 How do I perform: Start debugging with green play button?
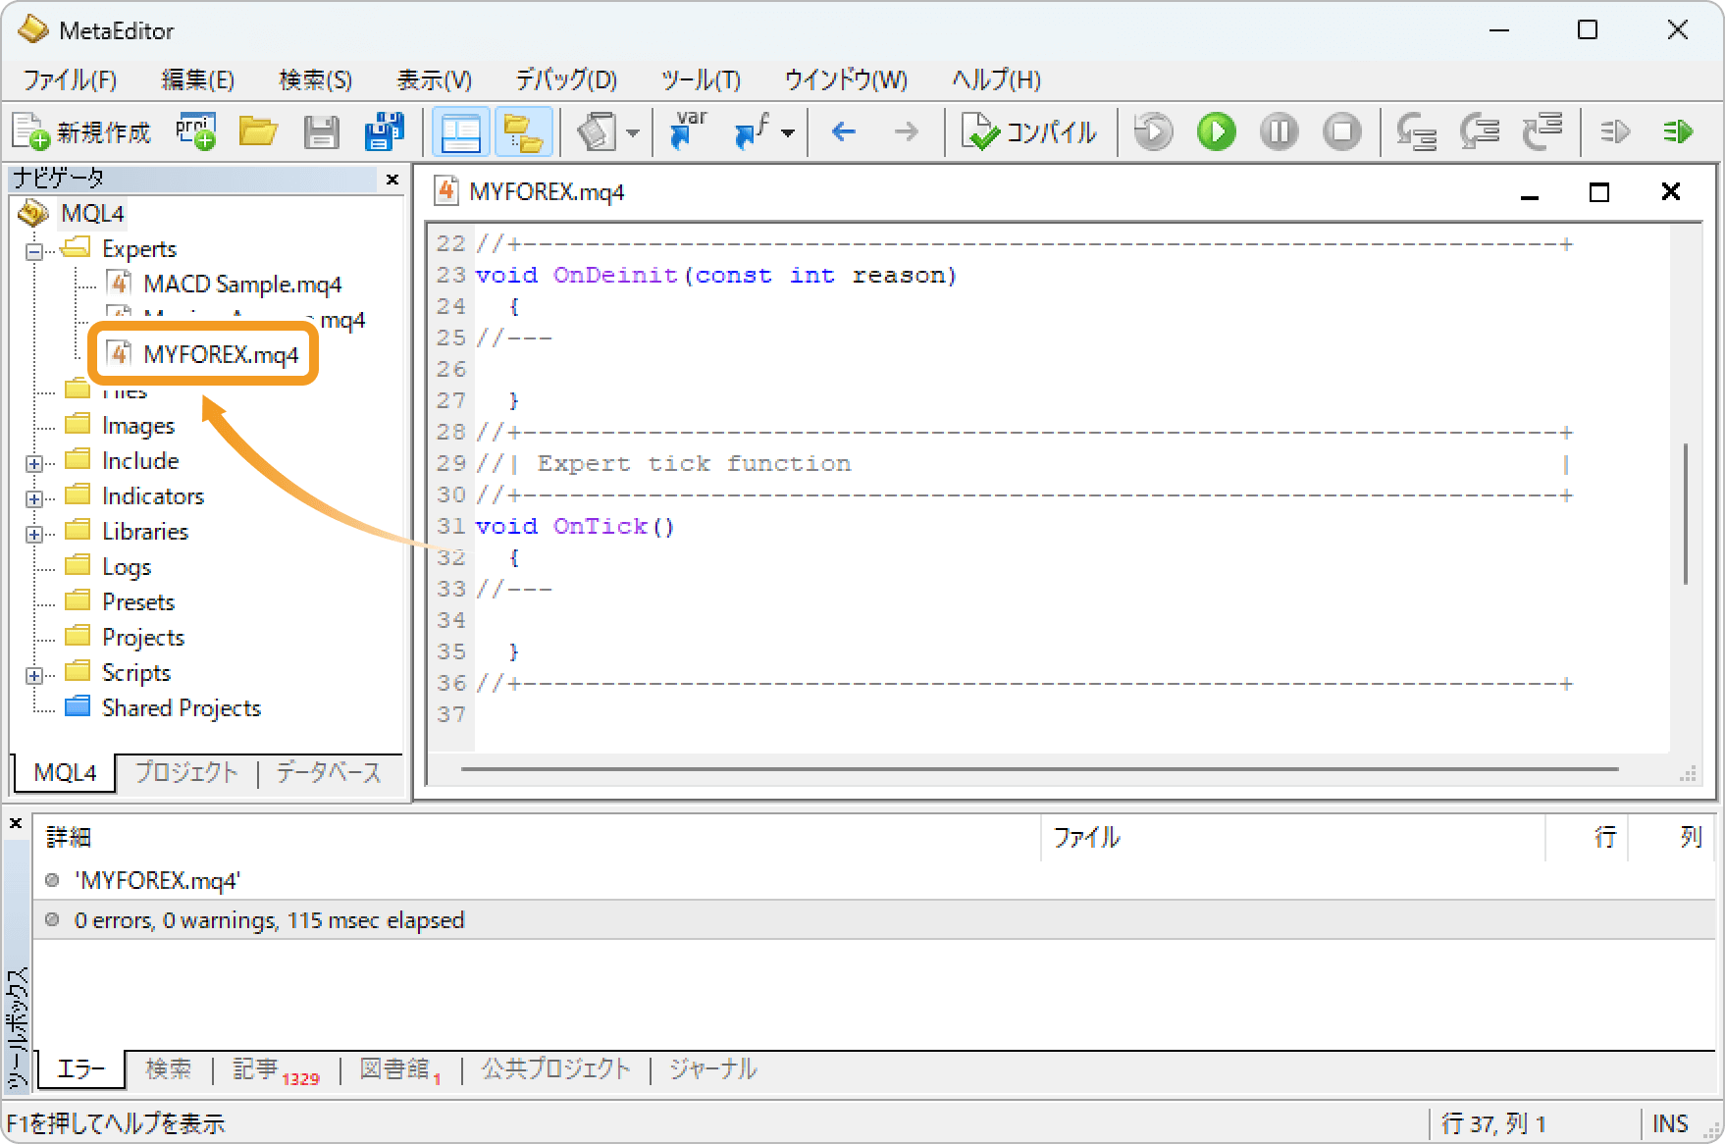click(x=1216, y=131)
